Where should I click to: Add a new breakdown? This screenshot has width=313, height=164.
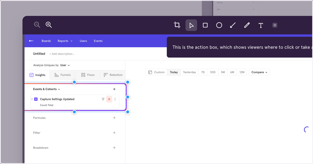pyautogui.click(x=114, y=148)
